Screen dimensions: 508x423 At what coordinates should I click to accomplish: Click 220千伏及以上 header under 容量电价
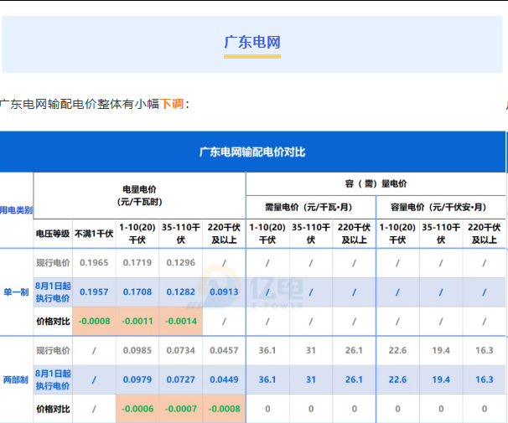(485, 234)
